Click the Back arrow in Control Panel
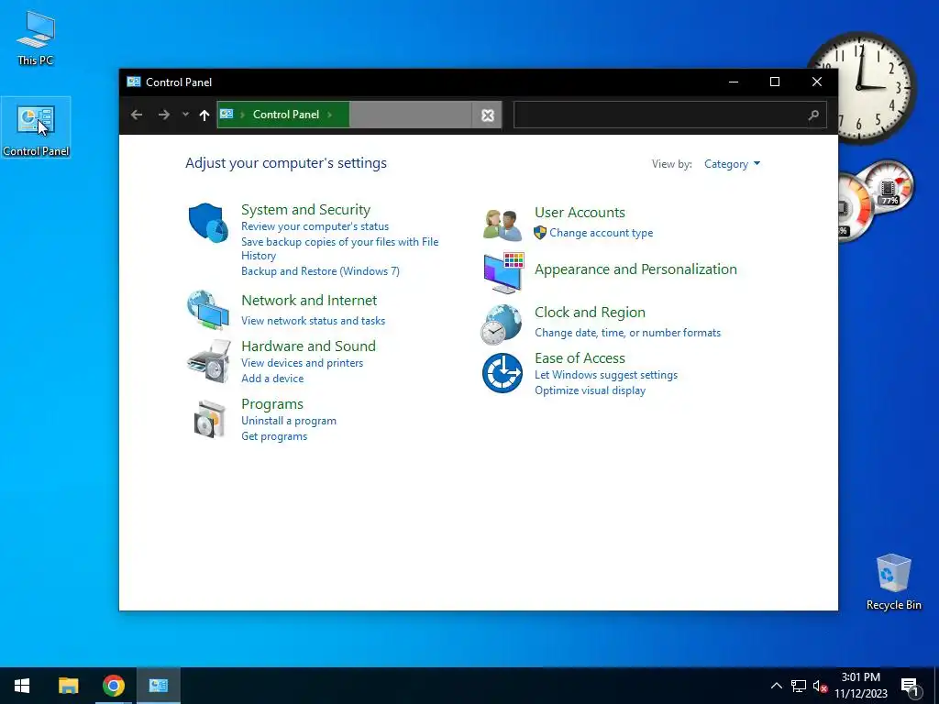 [137, 115]
